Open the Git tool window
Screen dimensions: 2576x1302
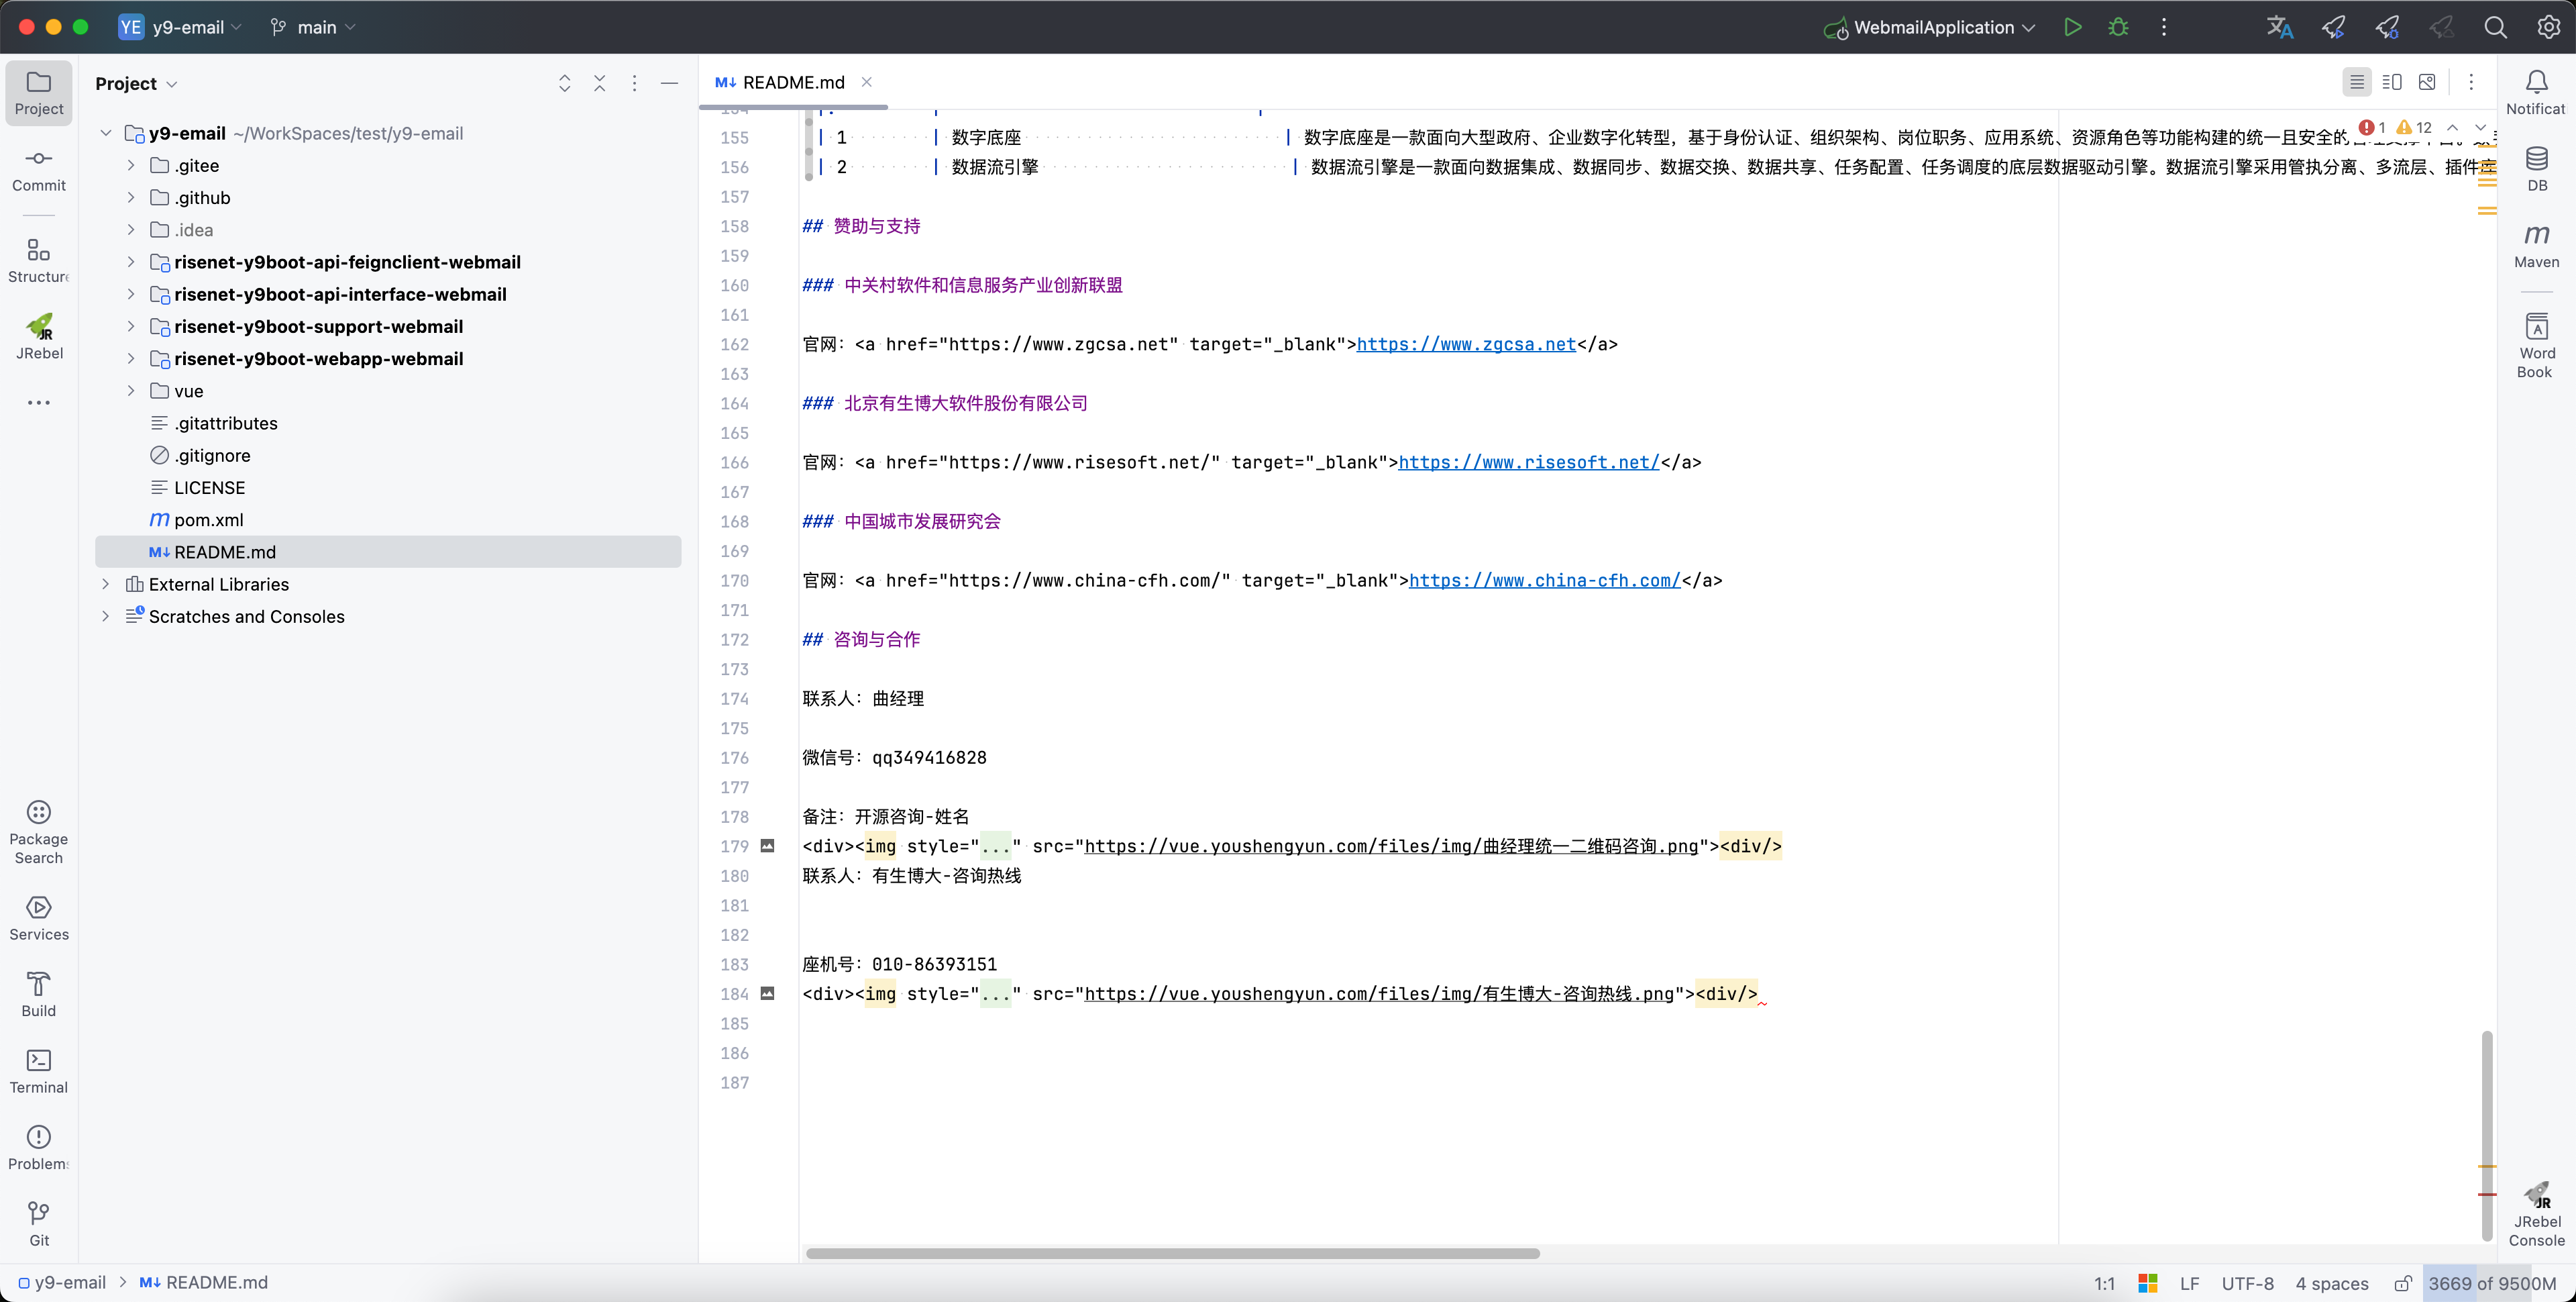pyautogui.click(x=38, y=1223)
